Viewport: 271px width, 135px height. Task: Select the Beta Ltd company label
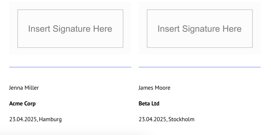(149, 104)
